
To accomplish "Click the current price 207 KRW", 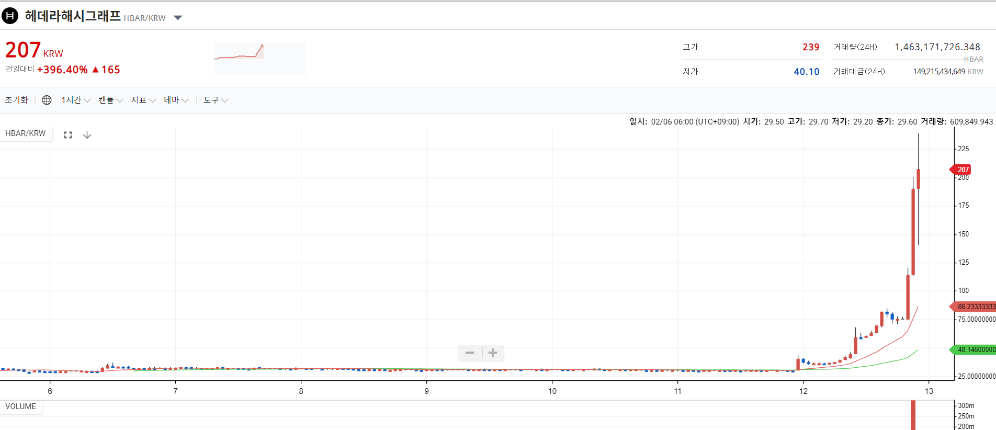I will 34,50.
